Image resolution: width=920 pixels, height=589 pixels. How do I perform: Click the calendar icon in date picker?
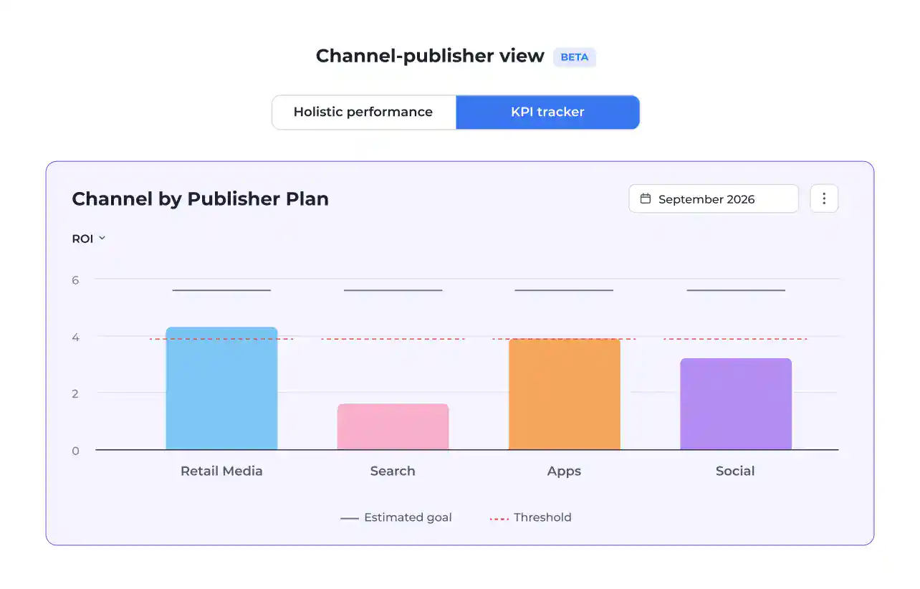(x=646, y=198)
